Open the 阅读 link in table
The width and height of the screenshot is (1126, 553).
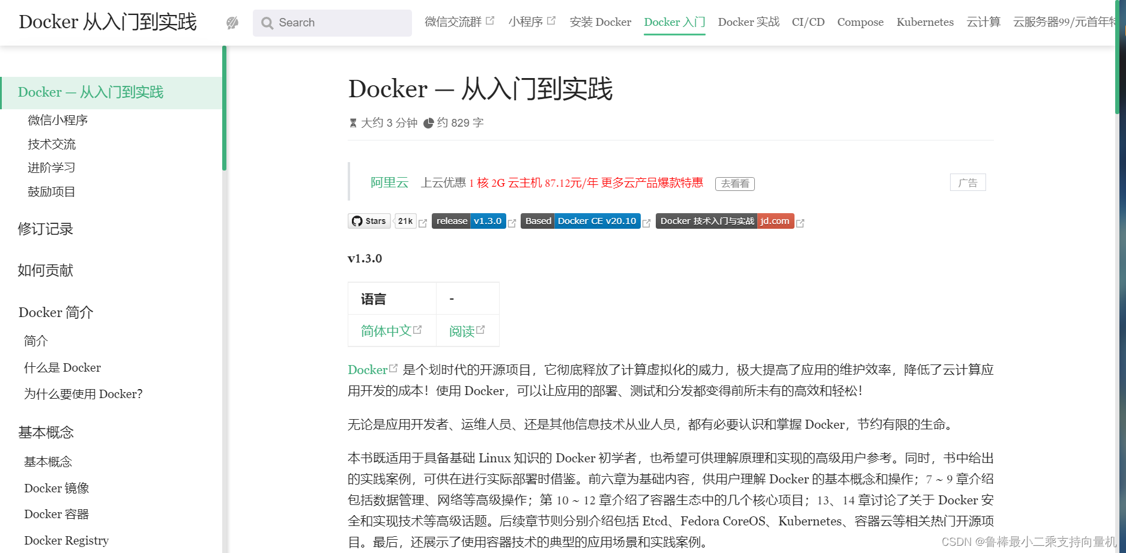(x=462, y=331)
